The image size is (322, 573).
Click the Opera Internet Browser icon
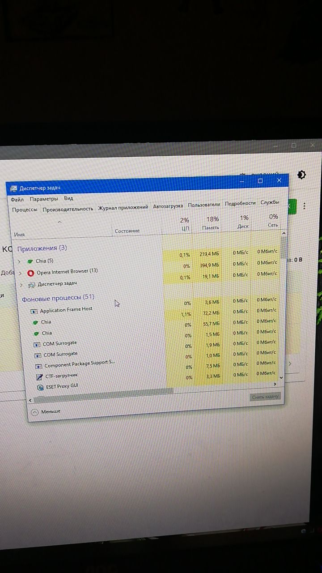pyautogui.click(x=30, y=273)
